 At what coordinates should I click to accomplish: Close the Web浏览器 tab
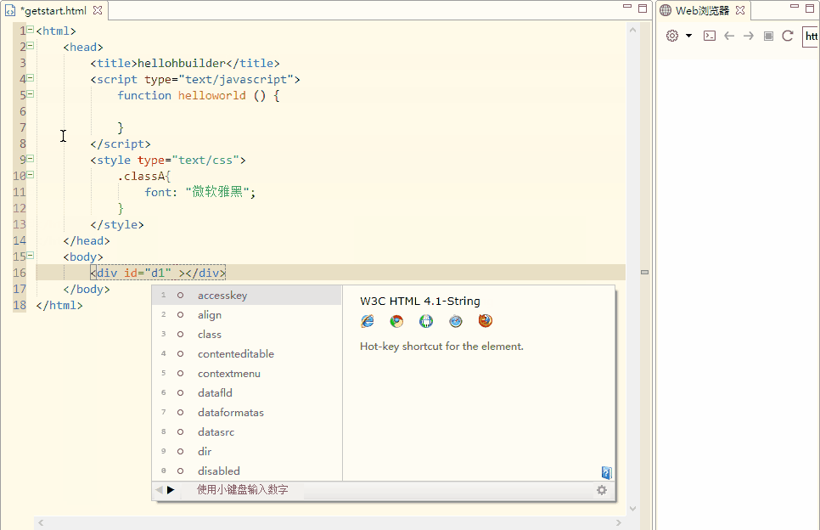(x=740, y=10)
